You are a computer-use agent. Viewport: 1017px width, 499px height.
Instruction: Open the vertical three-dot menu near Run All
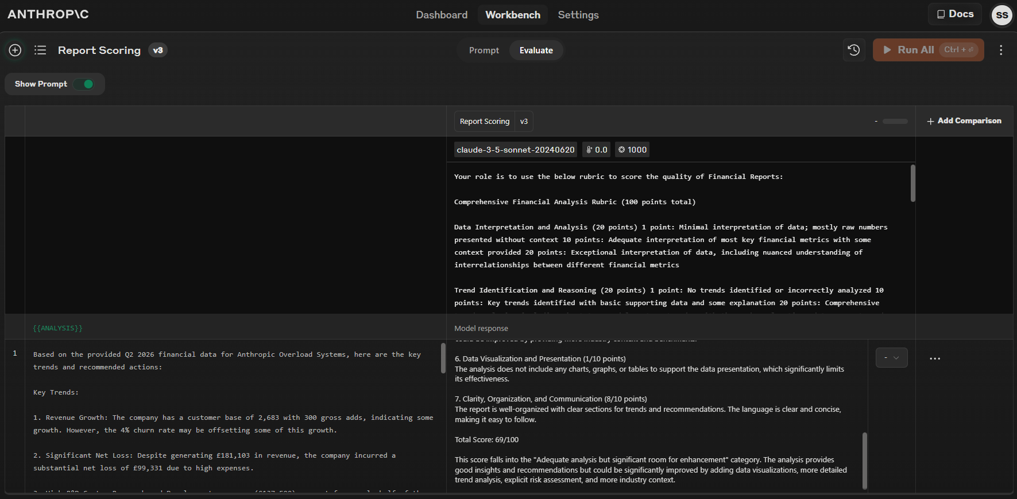pos(1001,50)
